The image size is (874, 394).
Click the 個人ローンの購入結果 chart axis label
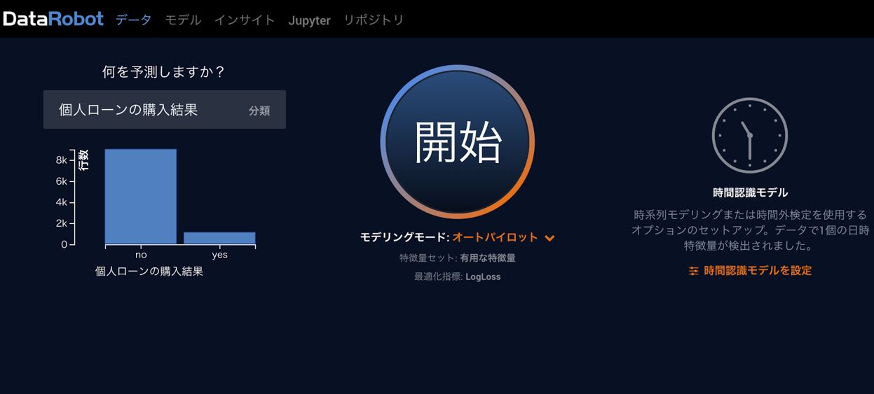[149, 272]
